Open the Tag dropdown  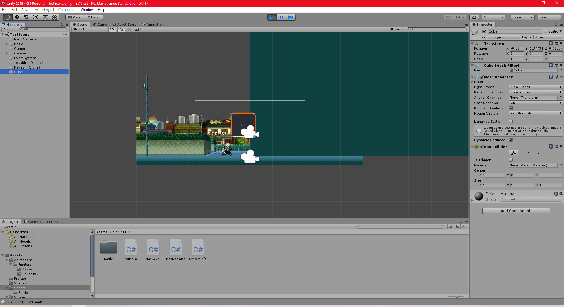(504, 37)
